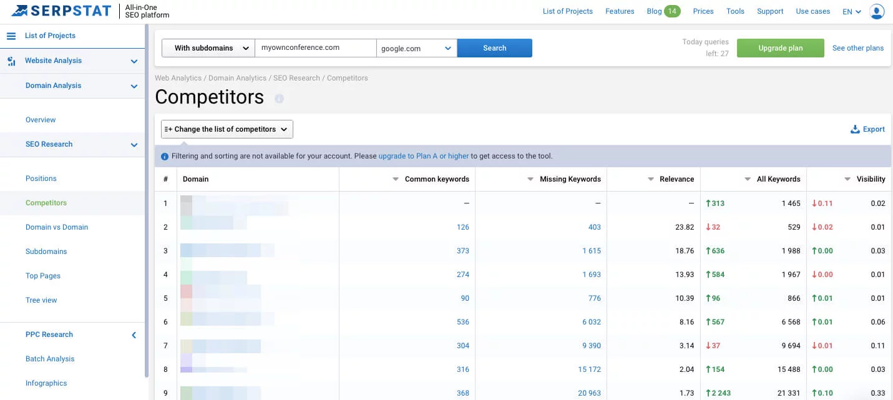
Task: Open the With subdomains dropdown
Action: click(208, 48)
